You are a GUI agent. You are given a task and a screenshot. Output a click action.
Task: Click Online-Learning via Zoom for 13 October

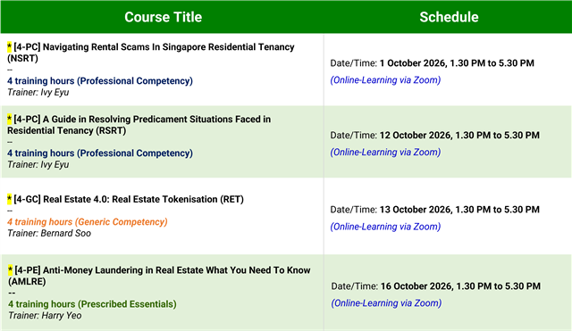tap(385, 227)
